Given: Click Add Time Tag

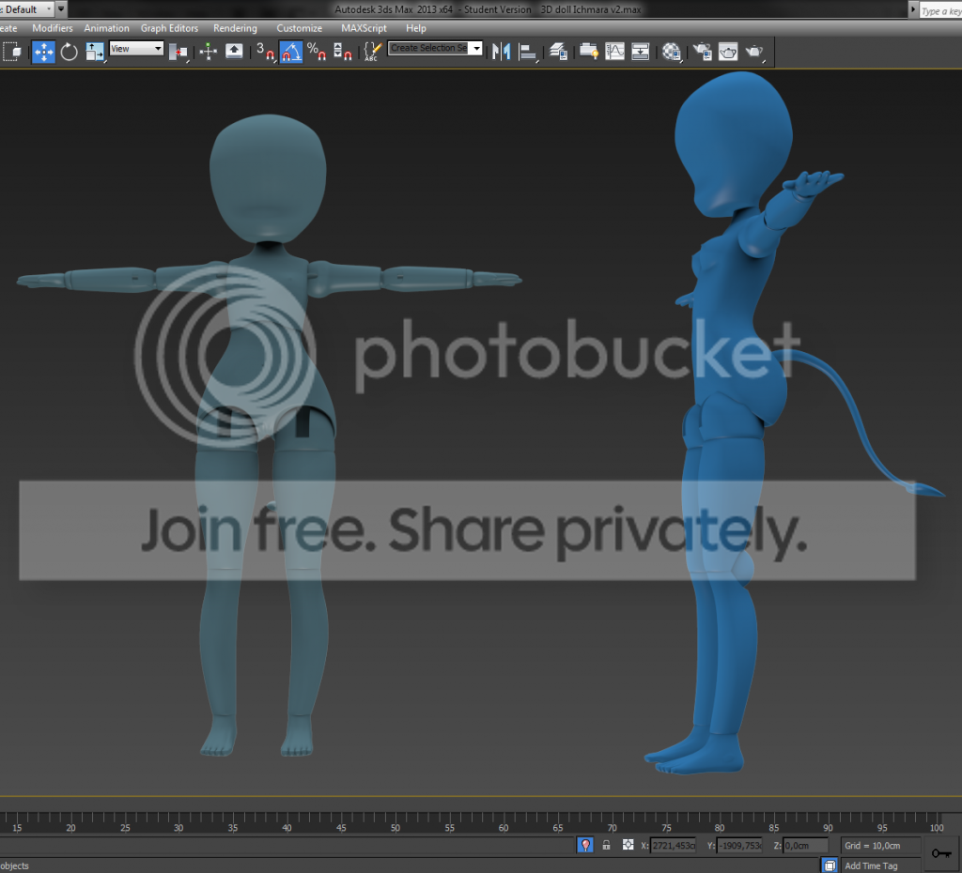Looking at the screenshot, I should (x=871, y=865).
